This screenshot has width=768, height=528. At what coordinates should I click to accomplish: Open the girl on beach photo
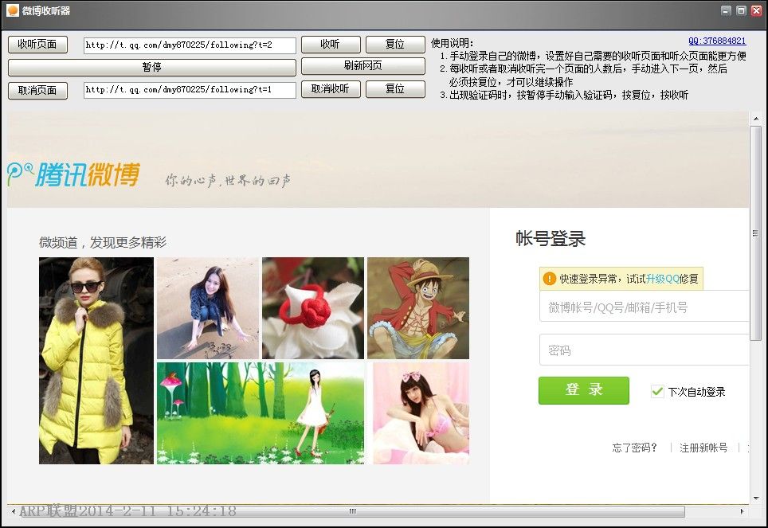coord(208,308)
